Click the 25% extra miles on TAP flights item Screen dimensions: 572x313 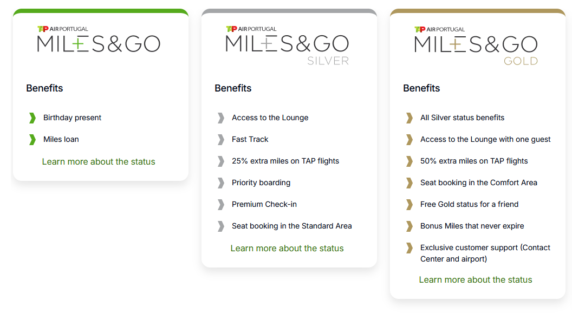click(x=285, y=161)
